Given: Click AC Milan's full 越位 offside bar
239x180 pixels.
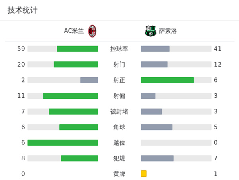Looking at the screenshot, I should tap(63, 142).
